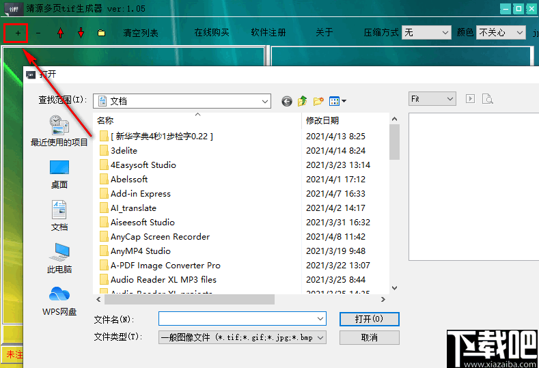Go to 此电脑 in places bar
This screenshot has width=539, height=368.
(x=59, y=258)
